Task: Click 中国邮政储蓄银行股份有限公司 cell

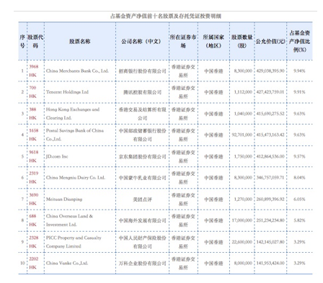Action: point(143,135)
